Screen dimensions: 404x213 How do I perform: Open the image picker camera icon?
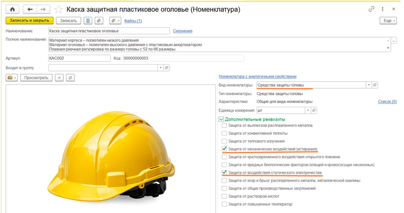(12, 78)
